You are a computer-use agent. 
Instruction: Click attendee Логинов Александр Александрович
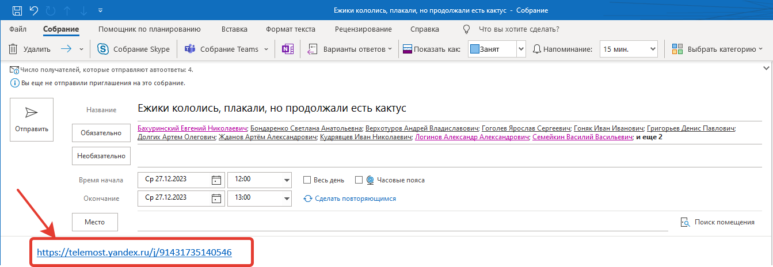click(471, 137)
